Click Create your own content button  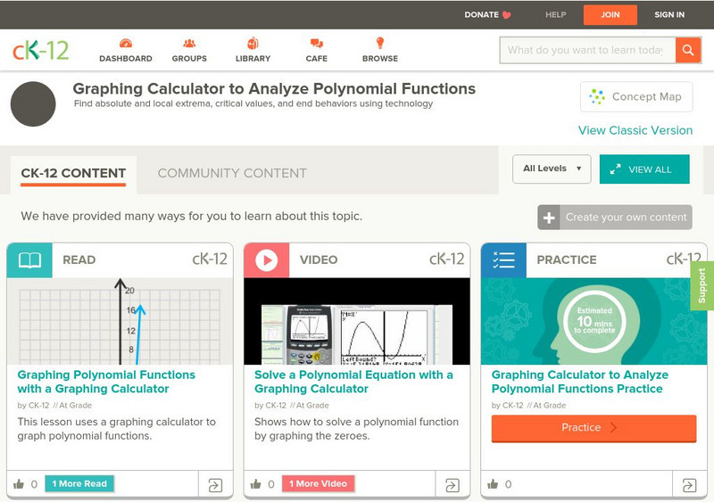(615, 218)
